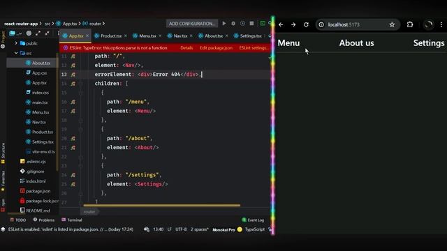Image resolution: width=447 pixels, height=251 pixels.
Task: Click the Run with coverage icon
Action: (242, 23)
